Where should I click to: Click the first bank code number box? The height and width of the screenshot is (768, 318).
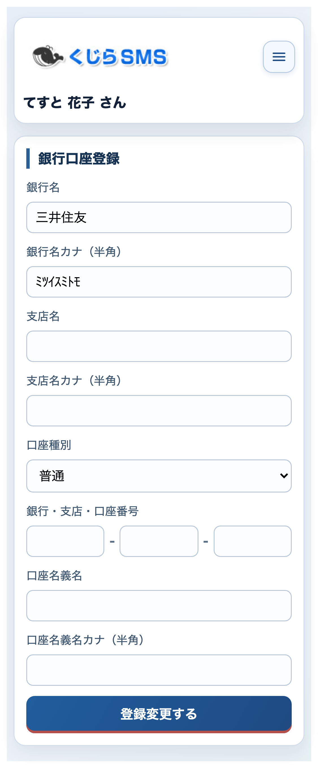tap(65, 541)
